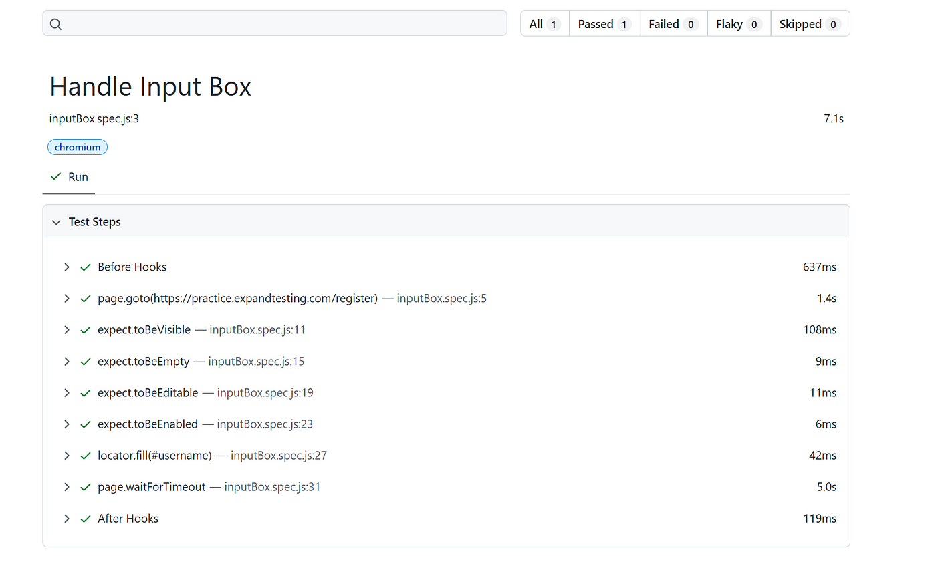This screenshot has width=936, height=566.
Task: Expand the locator.fill step chevron
Action: (x=66, y=456)
